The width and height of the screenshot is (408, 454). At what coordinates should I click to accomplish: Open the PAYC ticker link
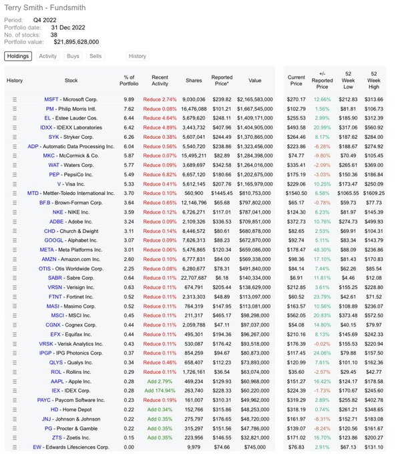click(43, 400)
